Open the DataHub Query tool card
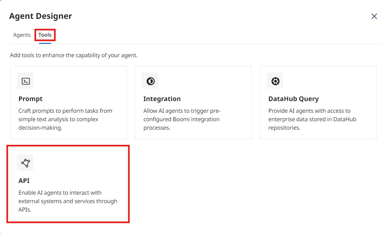This screenshot has height=234, width=389. [x=318, y=102]
